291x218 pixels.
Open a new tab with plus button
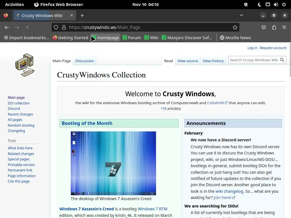(82, 16)
